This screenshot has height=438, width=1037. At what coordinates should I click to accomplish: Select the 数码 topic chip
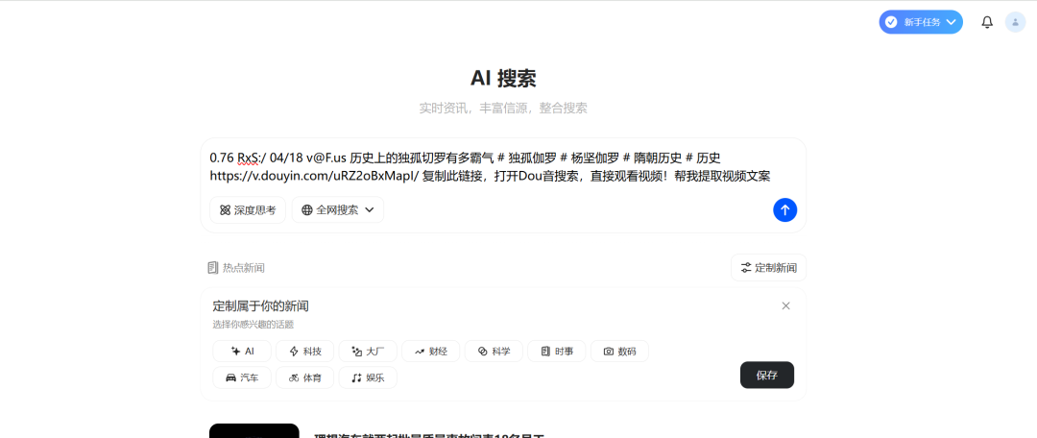[x=619, y=352]
